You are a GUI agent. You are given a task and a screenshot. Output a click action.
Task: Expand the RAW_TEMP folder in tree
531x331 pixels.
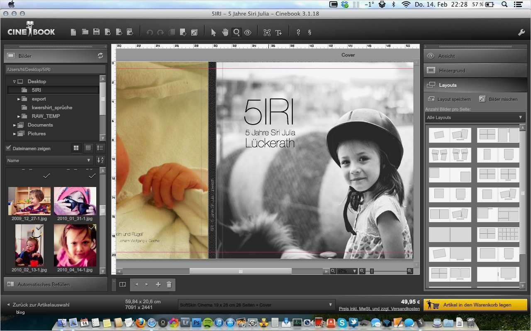19,116
